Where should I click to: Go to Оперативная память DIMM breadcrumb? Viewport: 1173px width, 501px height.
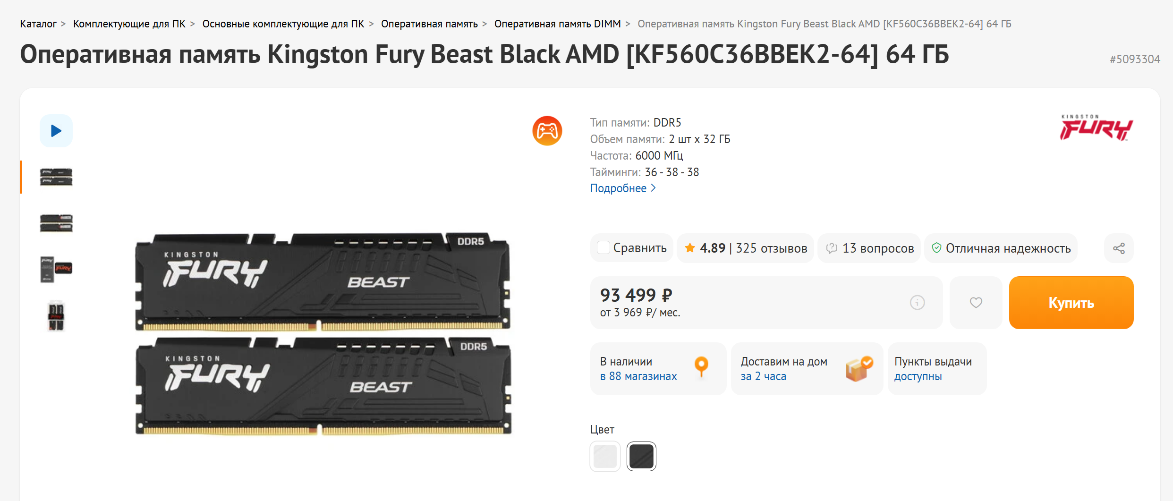557,24
